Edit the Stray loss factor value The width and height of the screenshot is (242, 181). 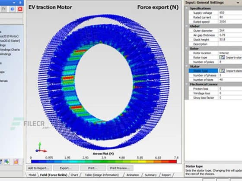point(230,97)
